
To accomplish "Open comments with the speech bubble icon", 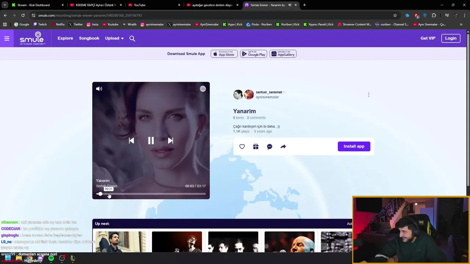I will pos(270,147).
